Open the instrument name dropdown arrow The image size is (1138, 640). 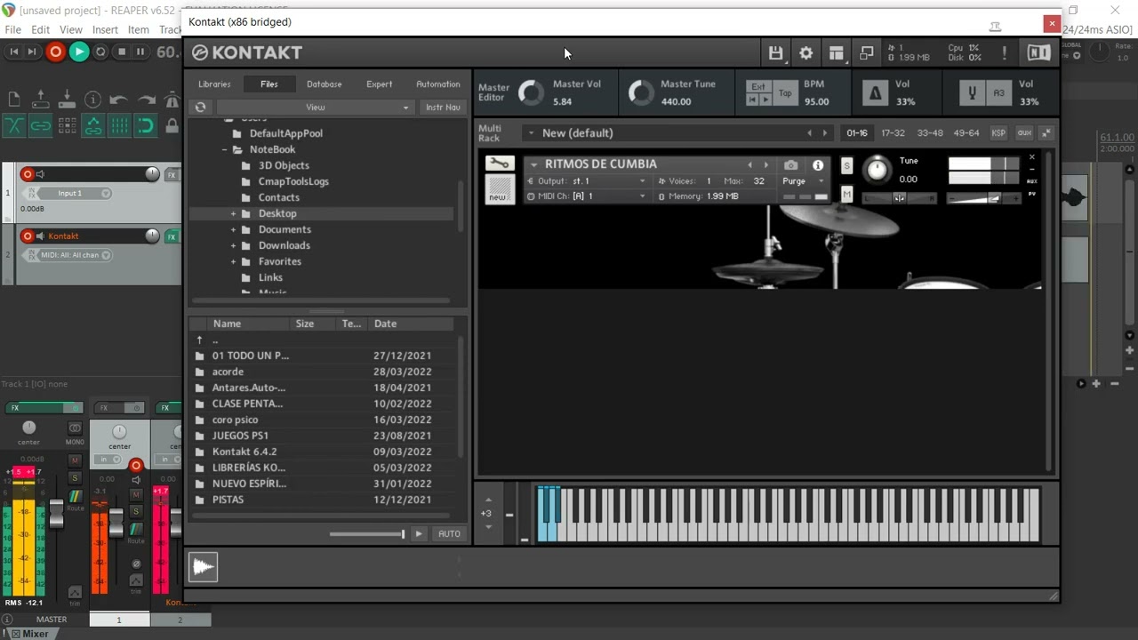coord(533,164)
